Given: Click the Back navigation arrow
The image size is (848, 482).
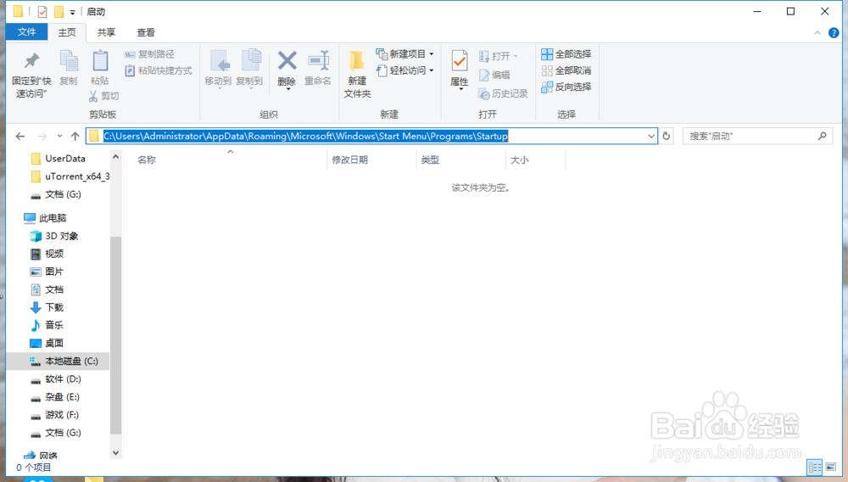Looking at the screenshot, I should coord(20,137).
